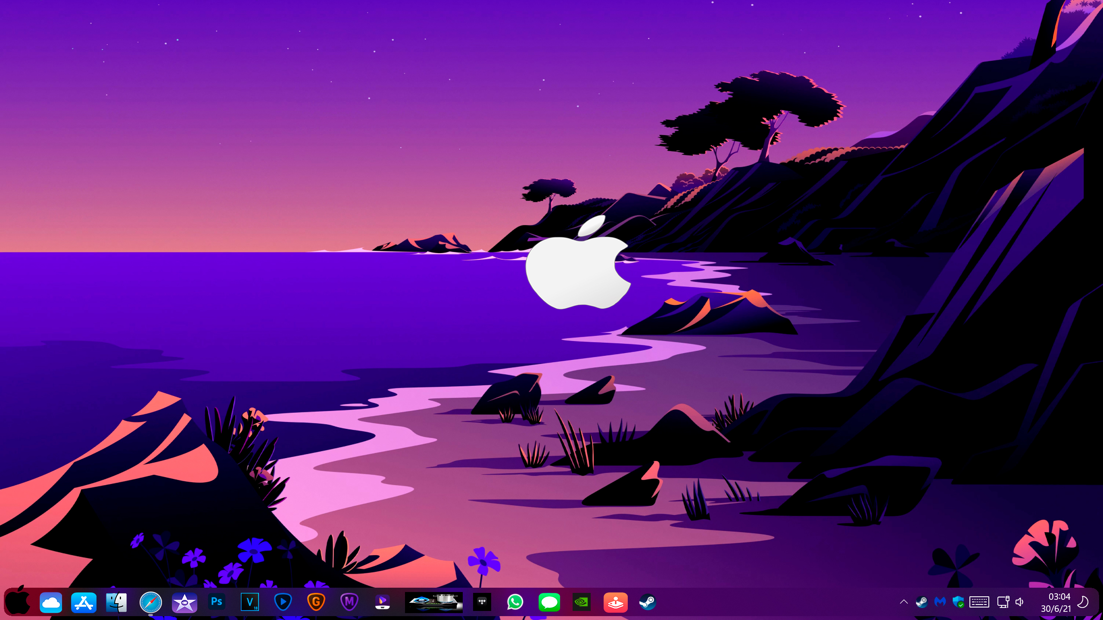Open the Apple logo start button
Viewport: 1103px width, 620px height.
tap(18, 601)
